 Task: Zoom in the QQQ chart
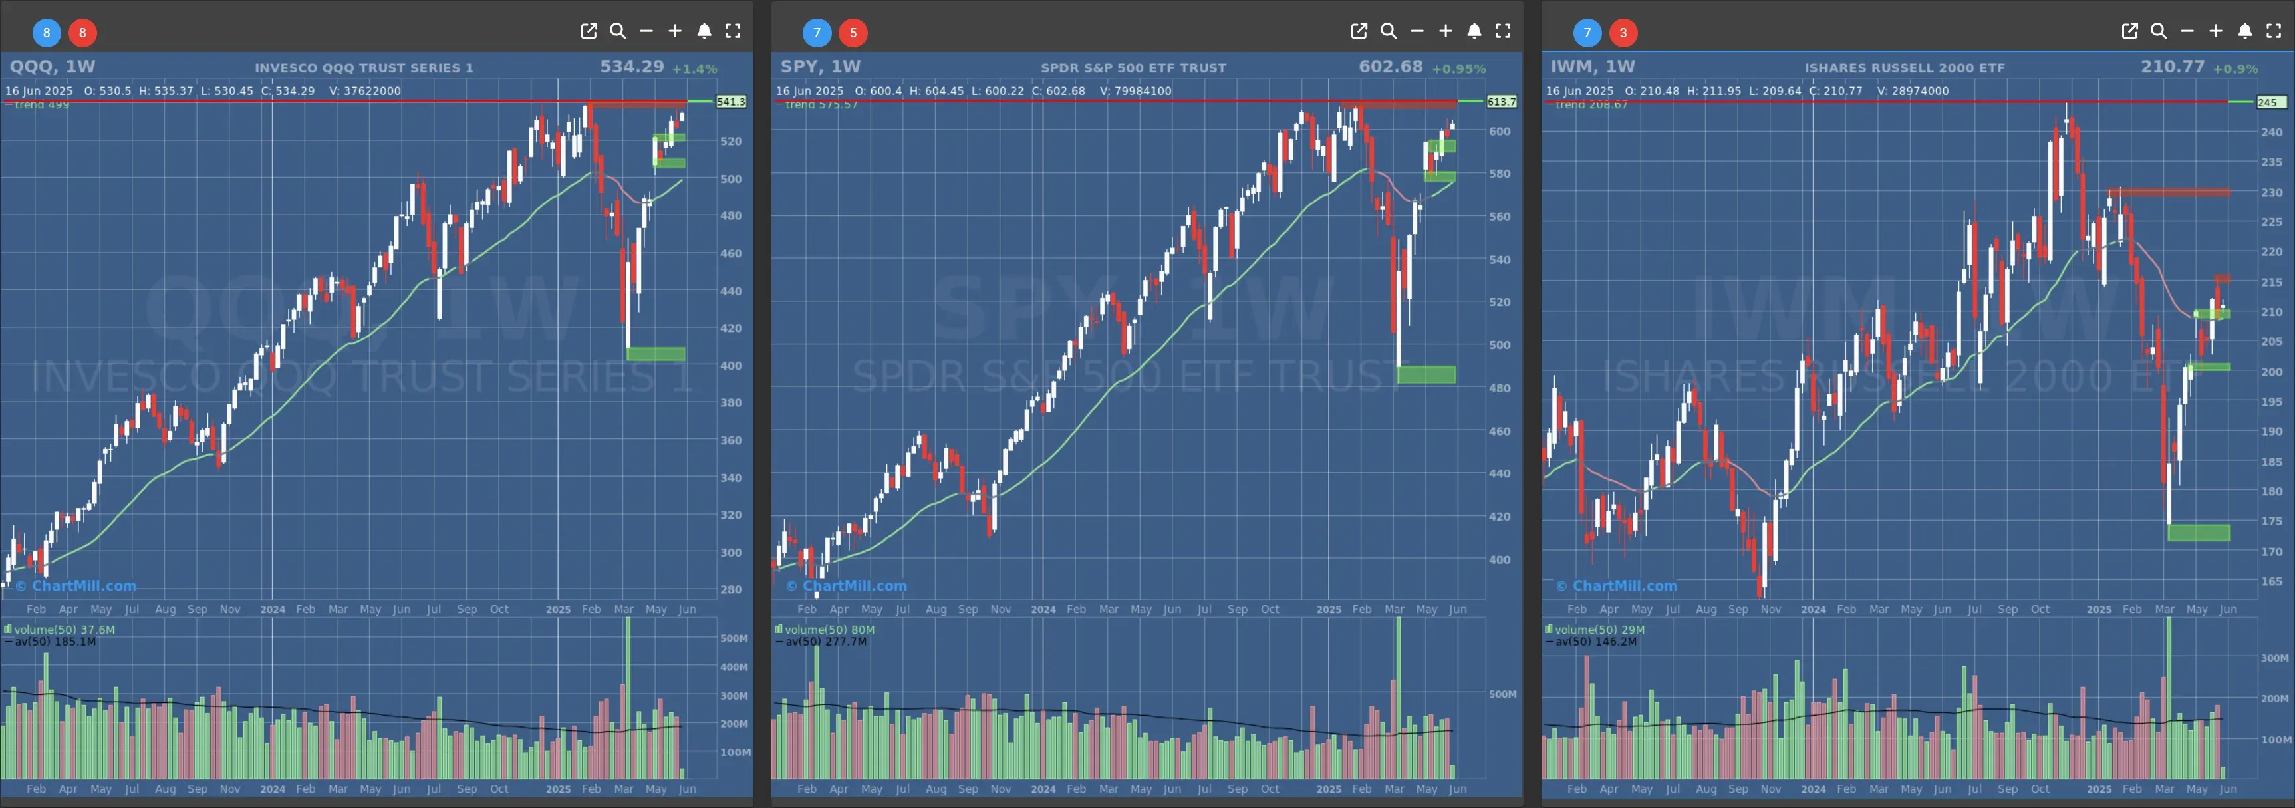pyautogui.click(x=675, y=31)
